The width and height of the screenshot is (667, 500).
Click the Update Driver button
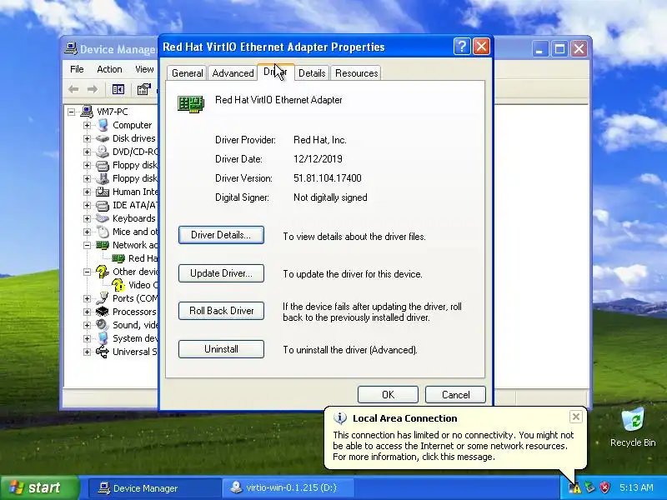tap(221, 273)
